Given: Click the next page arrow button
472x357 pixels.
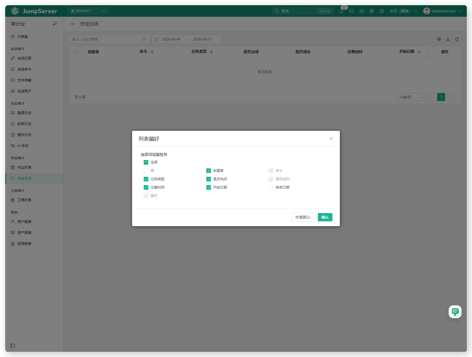Looking at the screenshot, I should click(451, 97).
